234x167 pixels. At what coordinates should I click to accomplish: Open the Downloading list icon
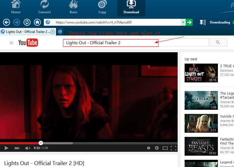[x=203, y=22]
